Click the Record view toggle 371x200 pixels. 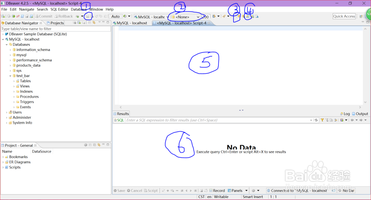(x=217, y=190)
